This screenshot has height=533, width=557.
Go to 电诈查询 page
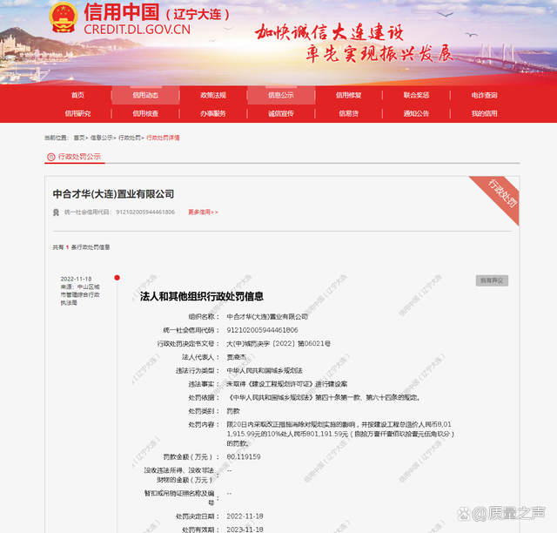[484, 95]
